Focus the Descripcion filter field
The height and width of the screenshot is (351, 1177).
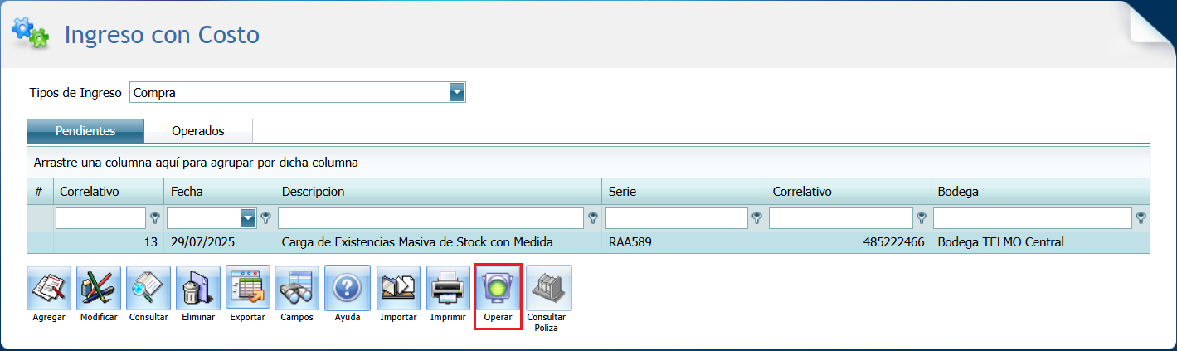point(430,218)
